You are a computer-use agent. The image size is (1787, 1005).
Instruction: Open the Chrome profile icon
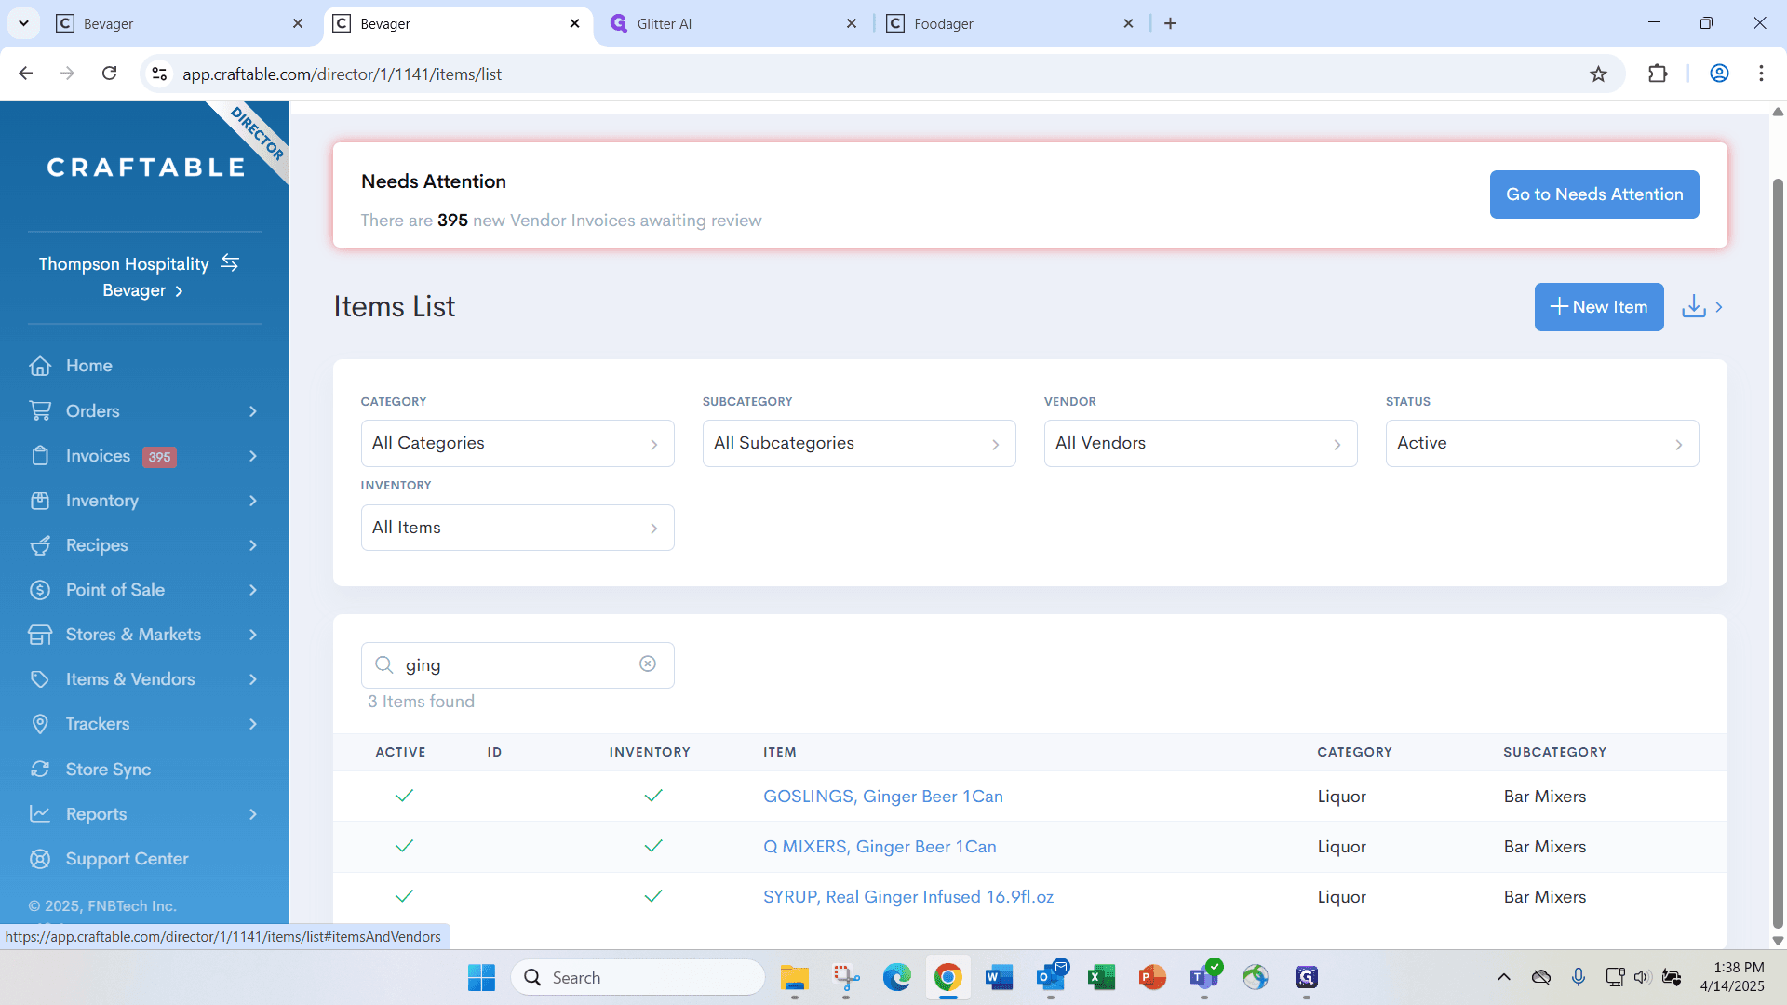pyautogui.click(x=1719, y=74)
